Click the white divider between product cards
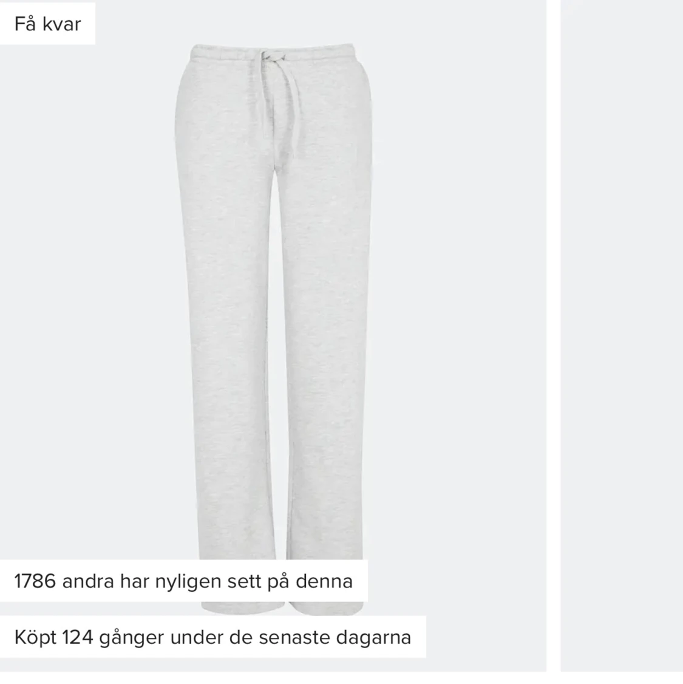The width and height of the screenshot is (683, 684). [553, 336]
